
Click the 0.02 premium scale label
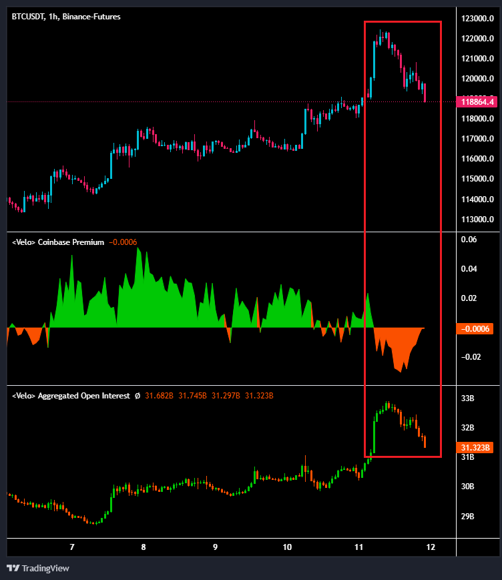coord(469,298)
